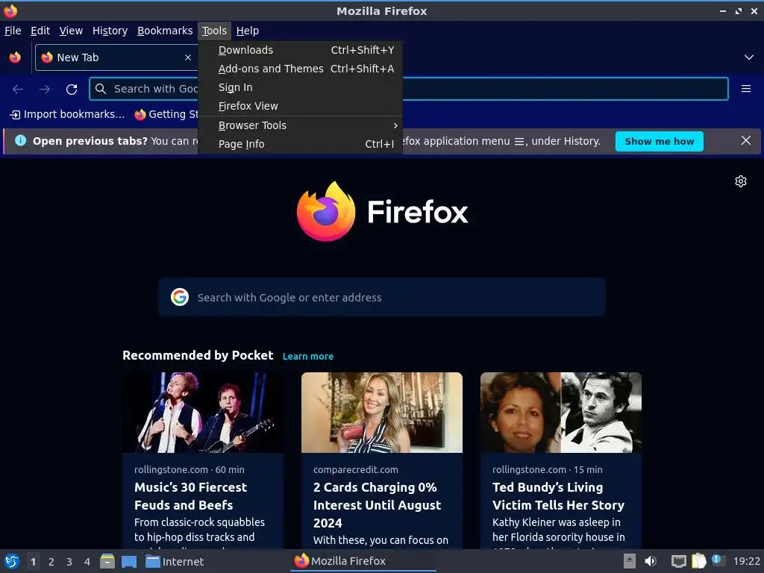The height and width of the screenshot is (573, 764).
Task: Select Add-ons and Themes menu entry
Action: (301, 69)
